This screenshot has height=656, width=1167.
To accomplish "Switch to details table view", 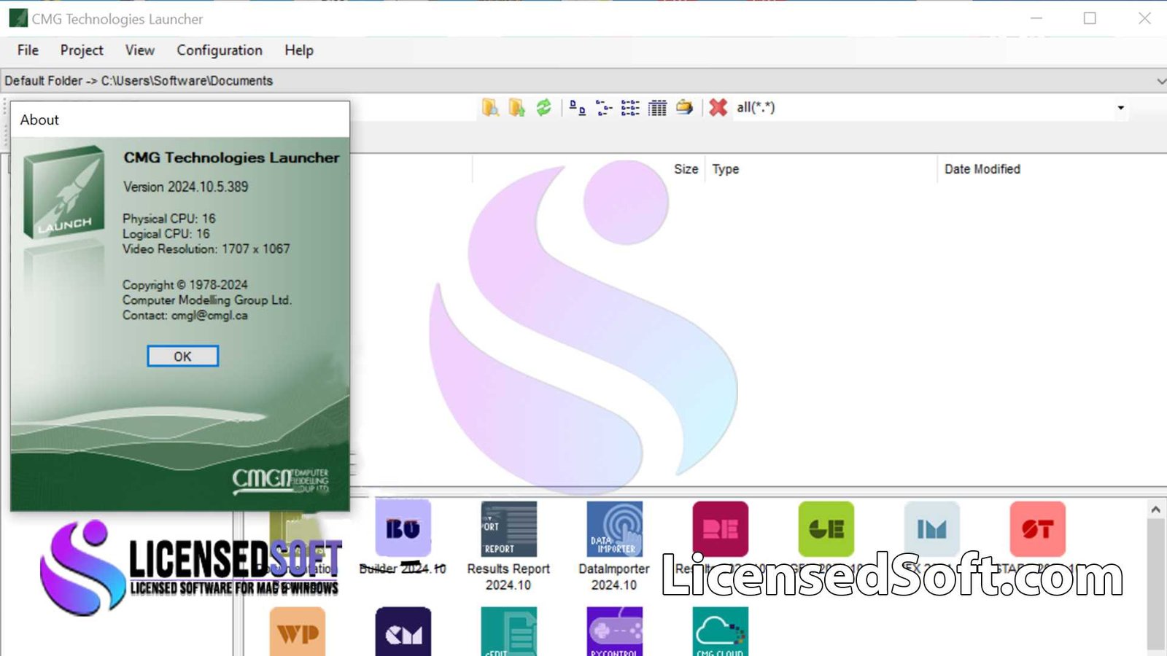I will click(x=657, y=108).
